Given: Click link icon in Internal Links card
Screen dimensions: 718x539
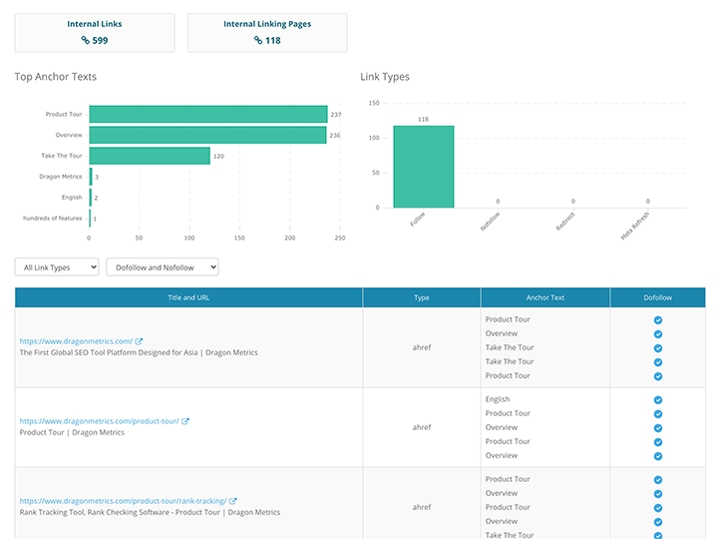Looking at the screenshot, I should click(x=86, y=40).
